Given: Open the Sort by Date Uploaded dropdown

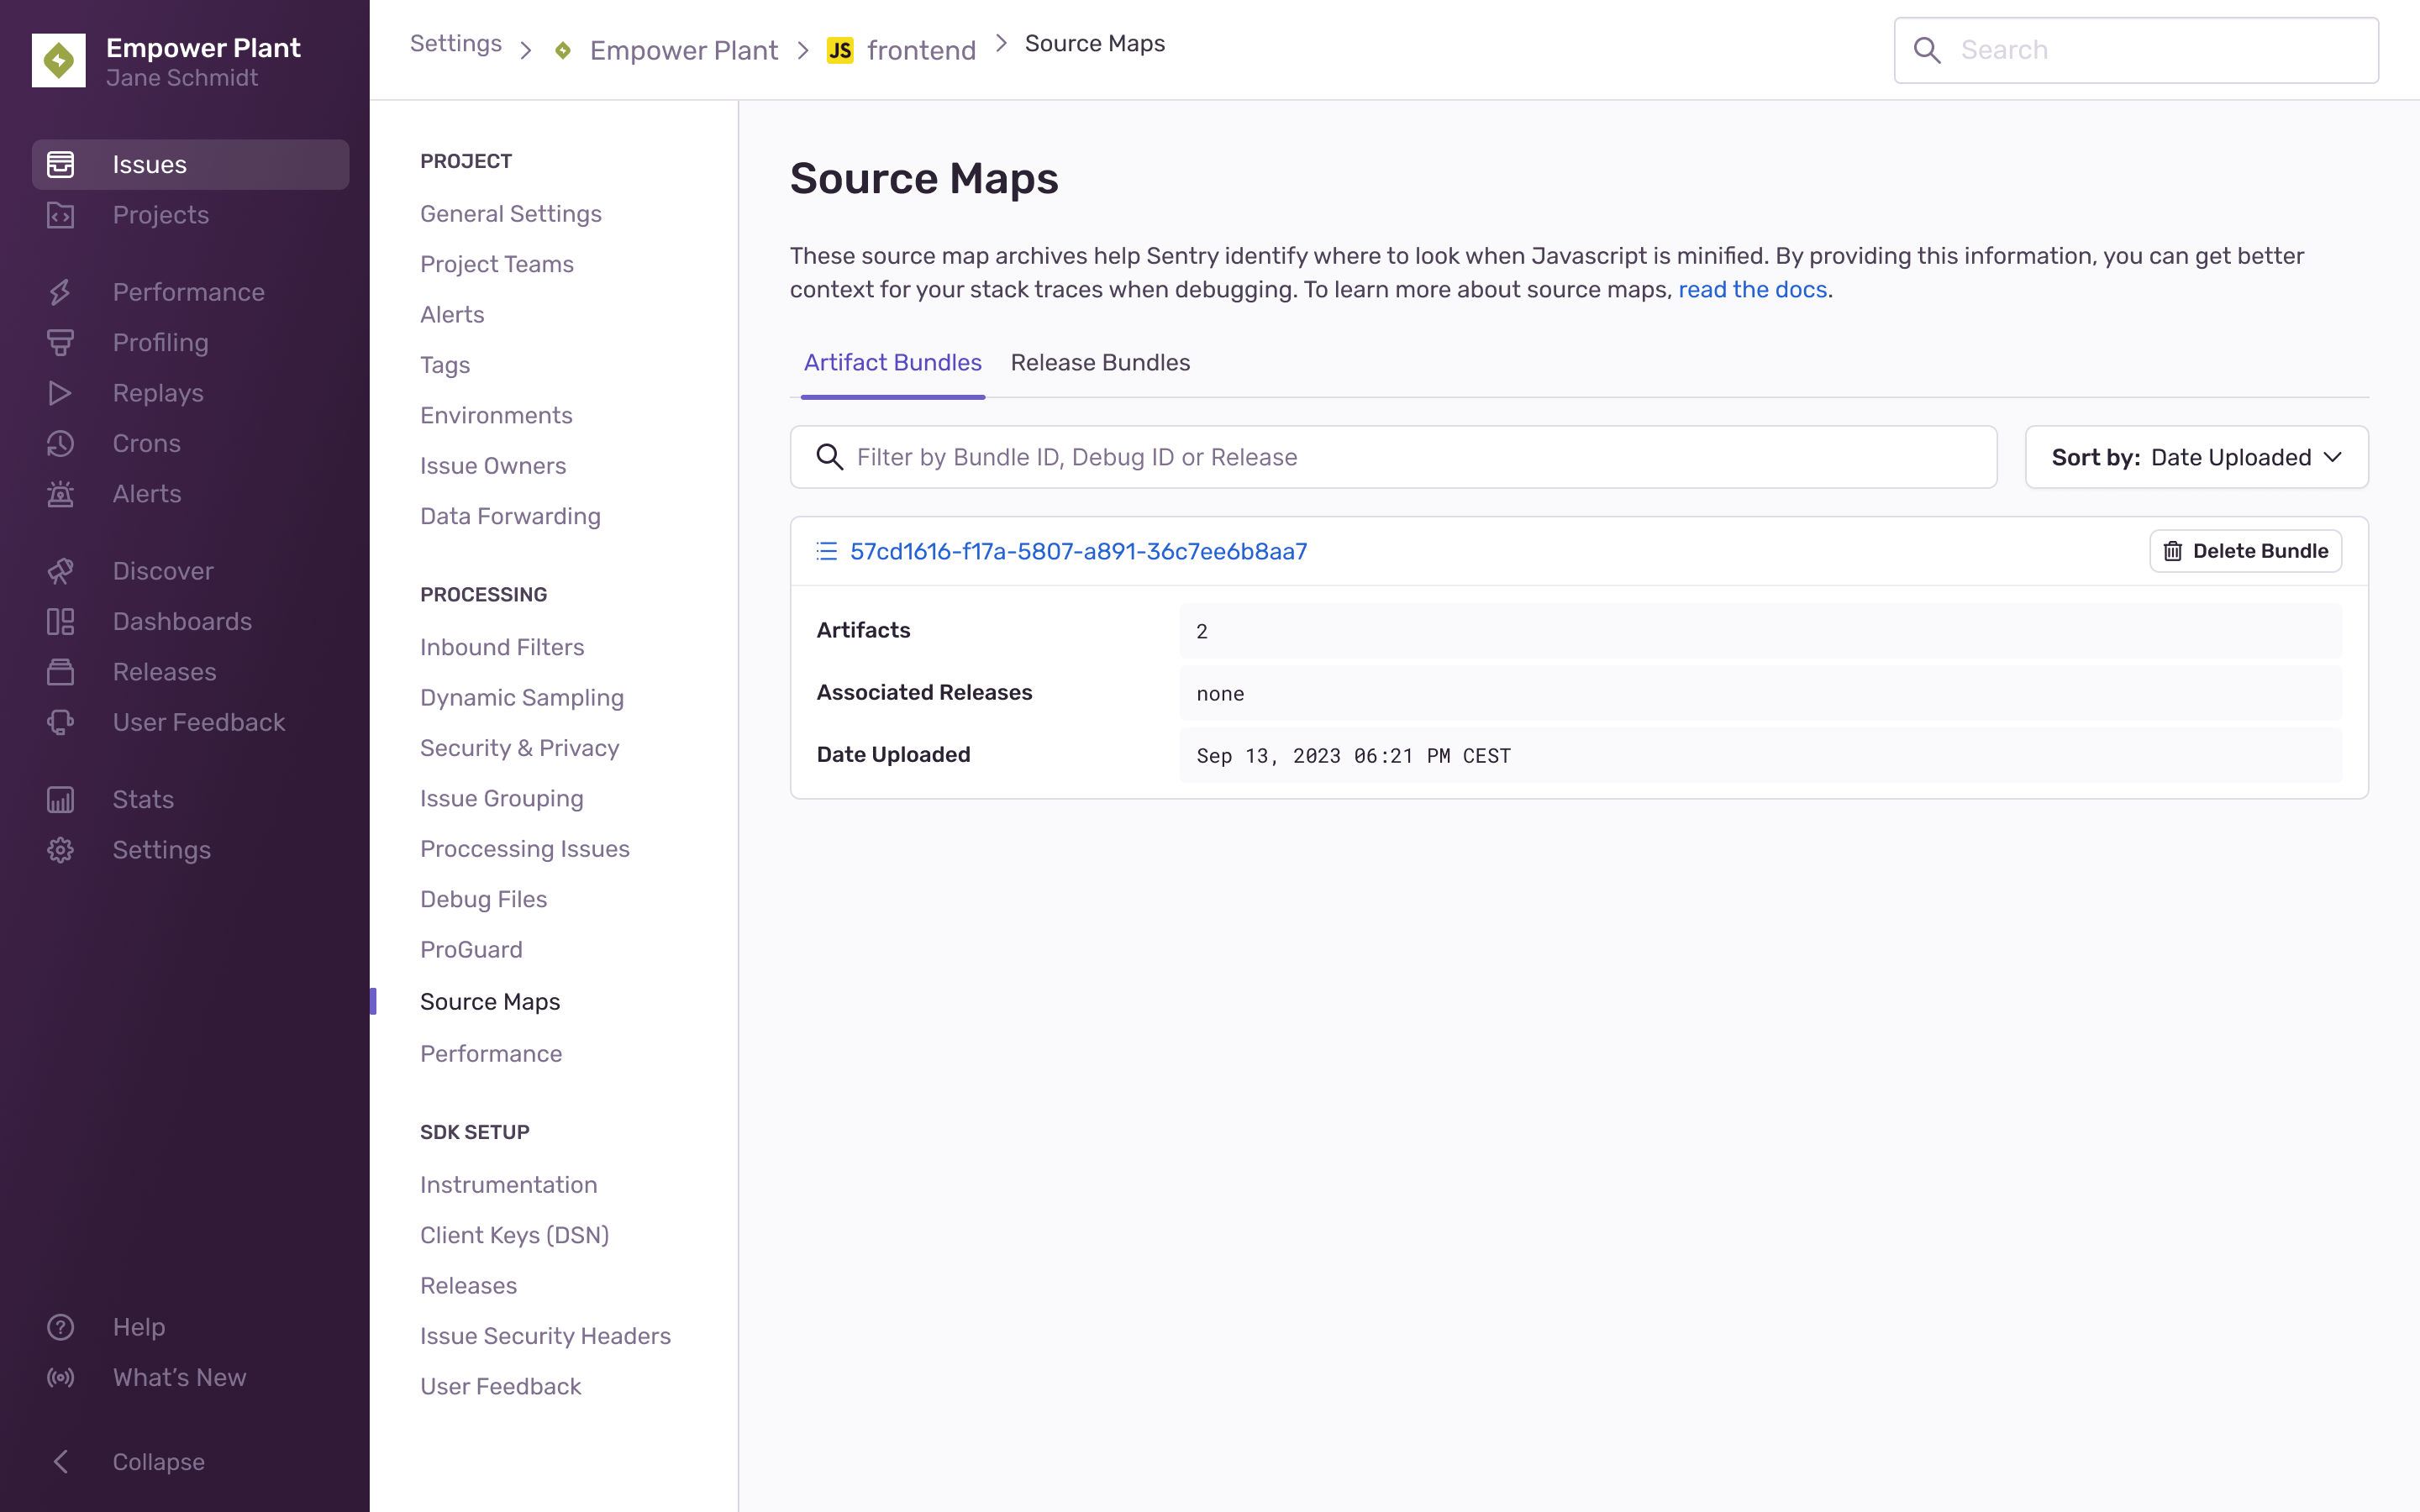Looking at the screenshot, I should (x=2195, y=457).
